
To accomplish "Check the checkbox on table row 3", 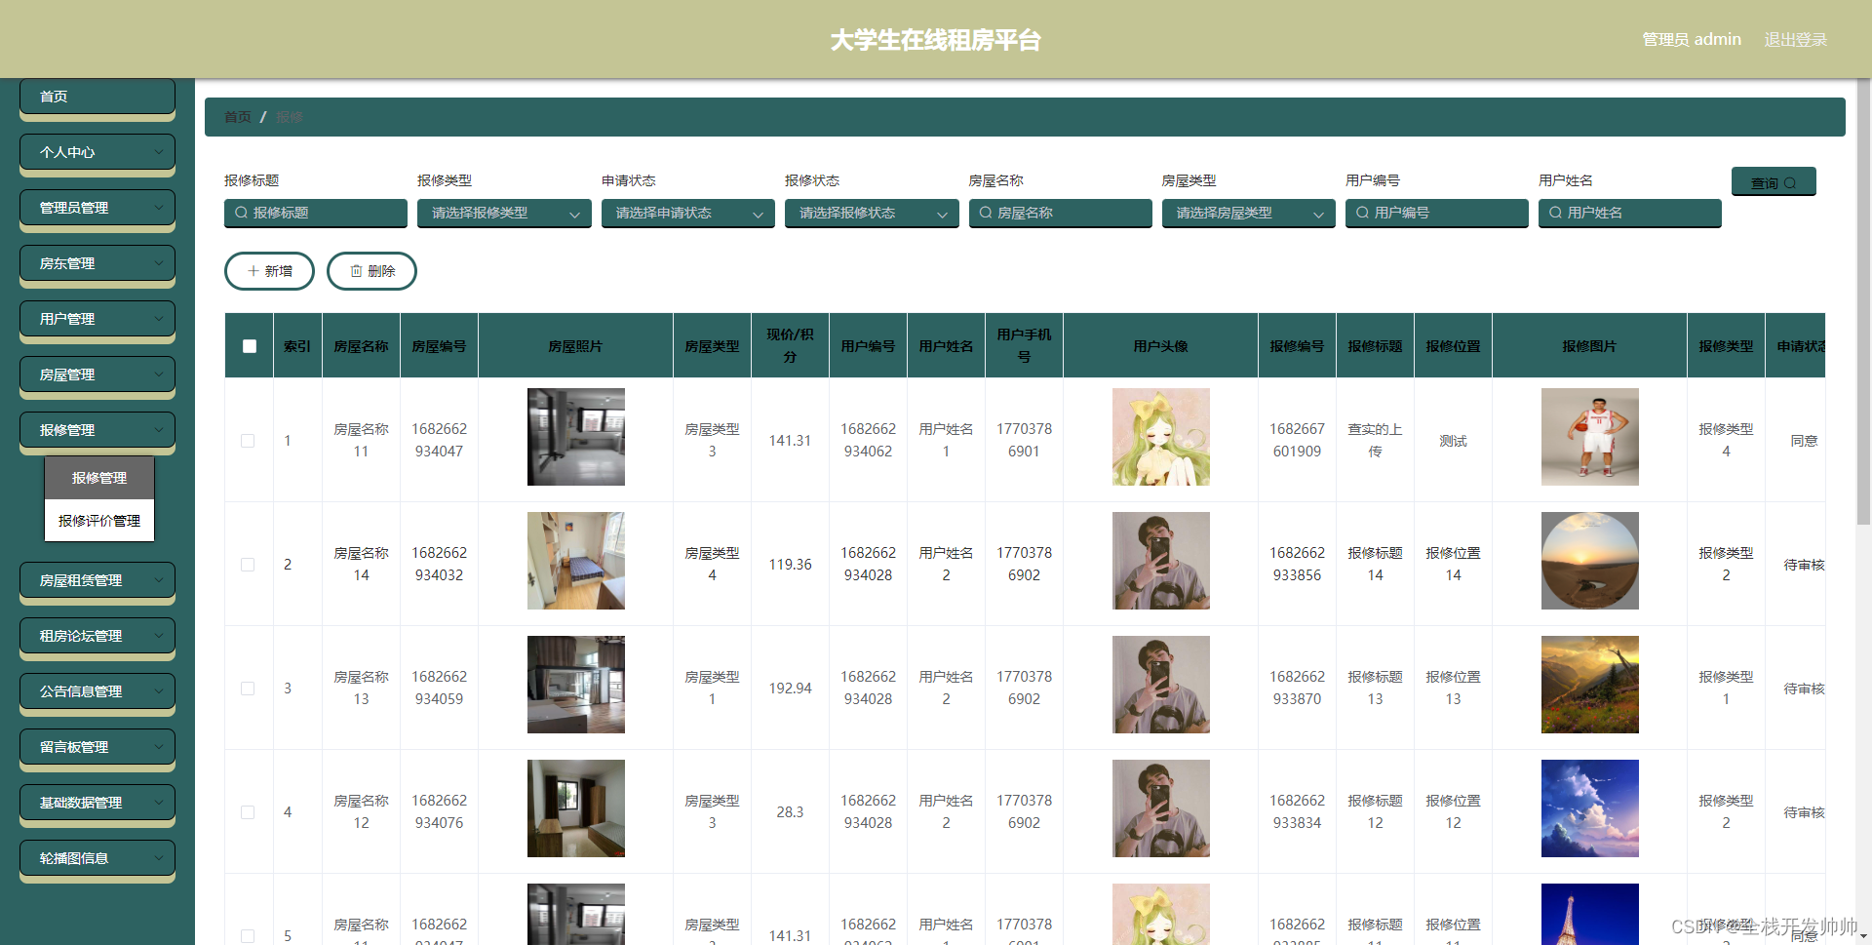I will pyautogui.click(x=248, y=689).
